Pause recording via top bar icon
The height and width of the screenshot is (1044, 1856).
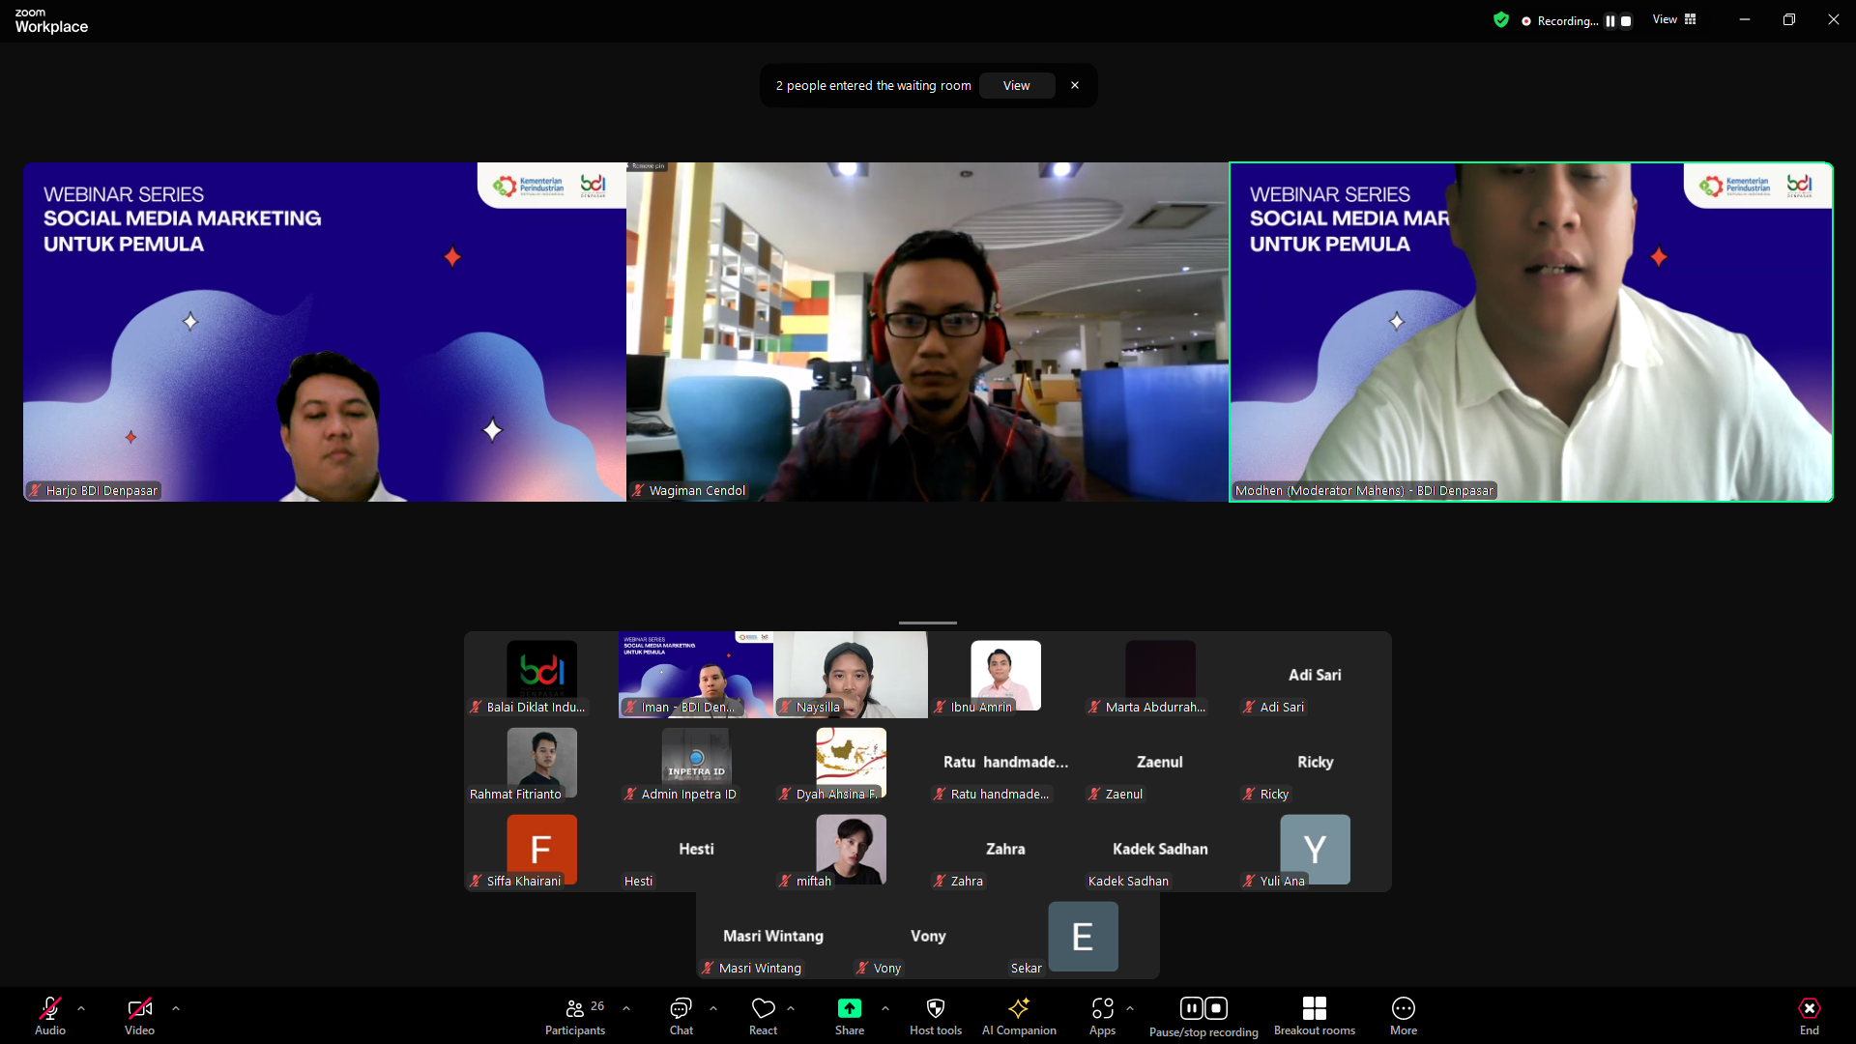[x=1610, y=20]
